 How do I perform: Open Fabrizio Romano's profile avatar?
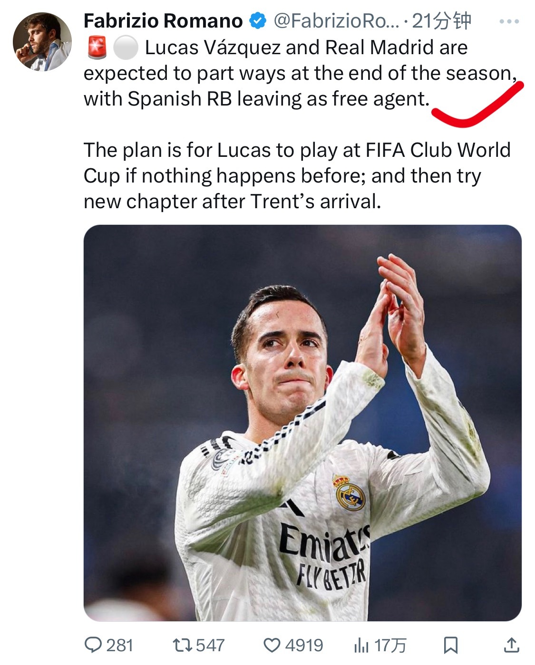[x=42, y=42]
